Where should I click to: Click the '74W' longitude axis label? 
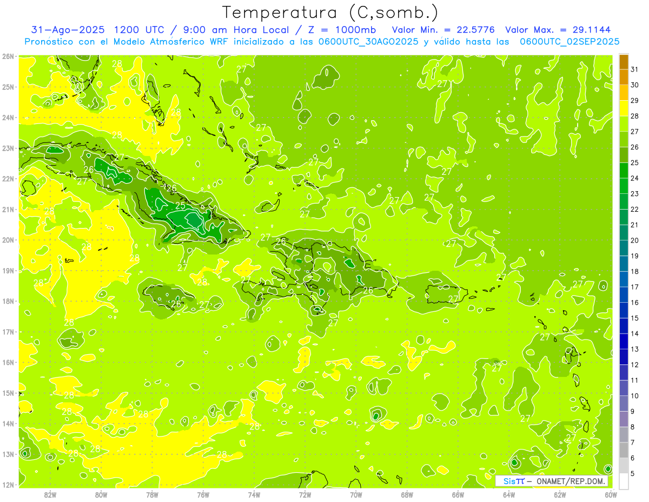click(254, 494)
